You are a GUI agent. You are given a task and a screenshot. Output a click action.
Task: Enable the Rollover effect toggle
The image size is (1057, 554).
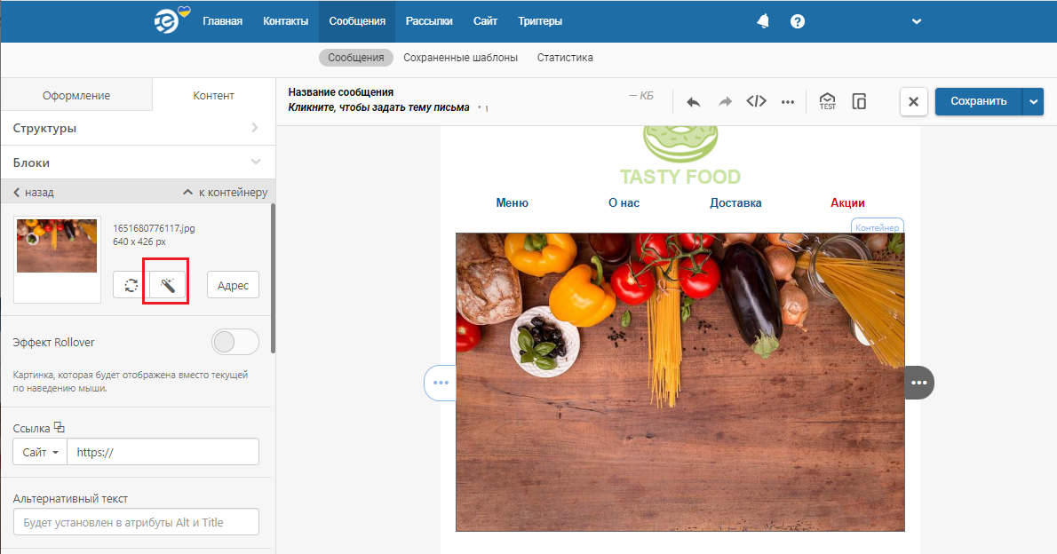pos(235,342)
